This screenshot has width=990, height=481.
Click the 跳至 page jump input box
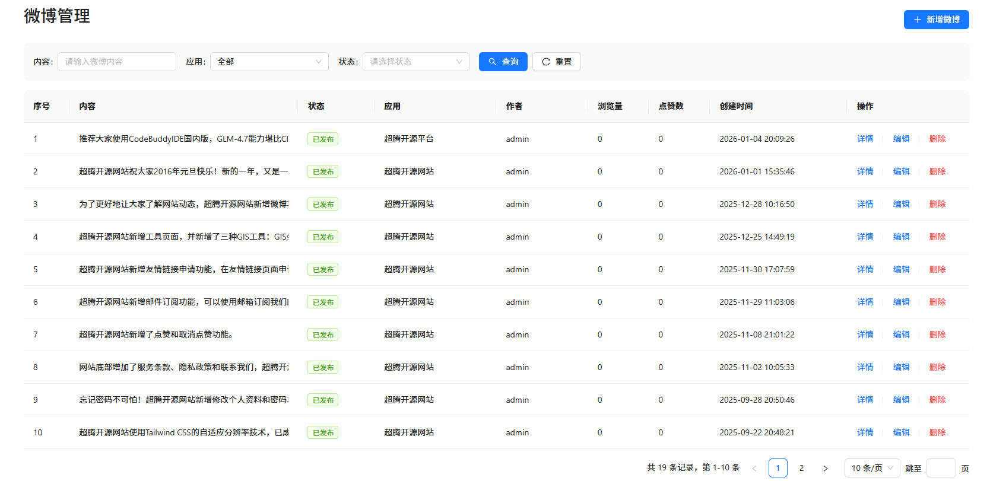(x=941, y=468)
